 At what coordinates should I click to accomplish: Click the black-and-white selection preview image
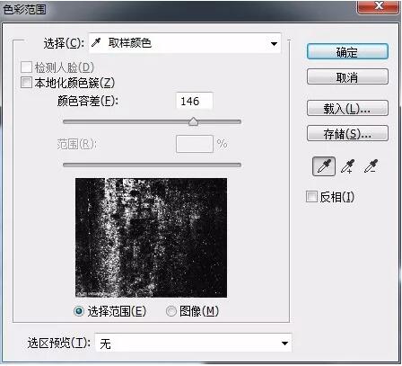click(151, 237)
